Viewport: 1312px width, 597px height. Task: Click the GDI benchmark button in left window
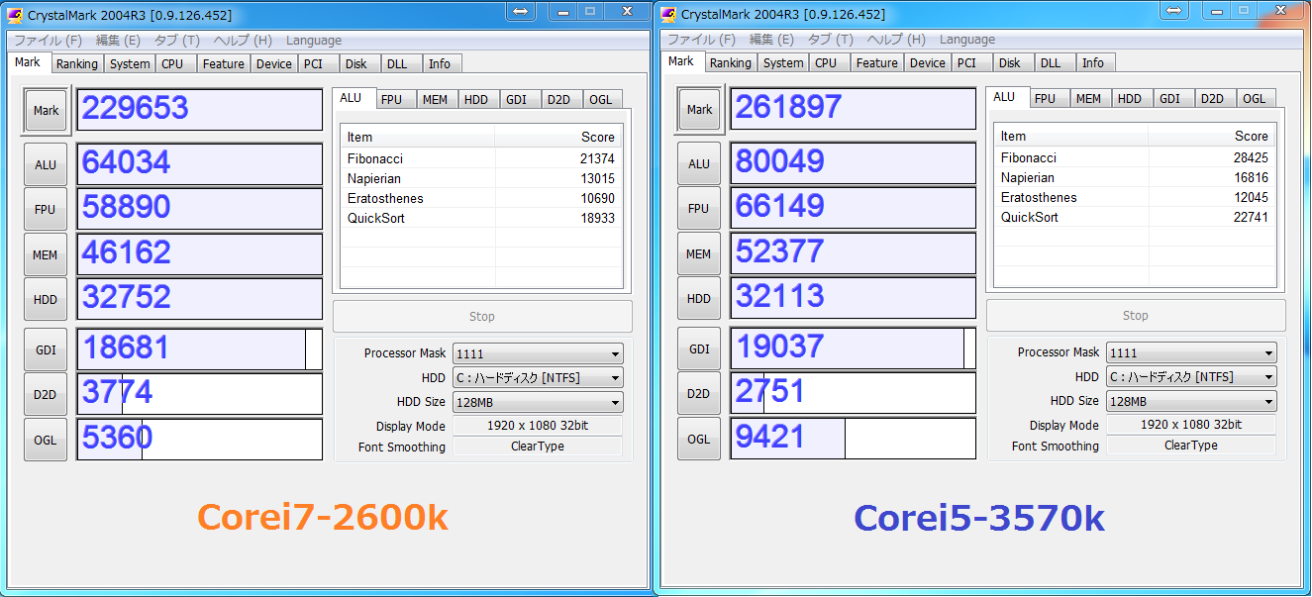pyautogui.click(x=46, y=349)
